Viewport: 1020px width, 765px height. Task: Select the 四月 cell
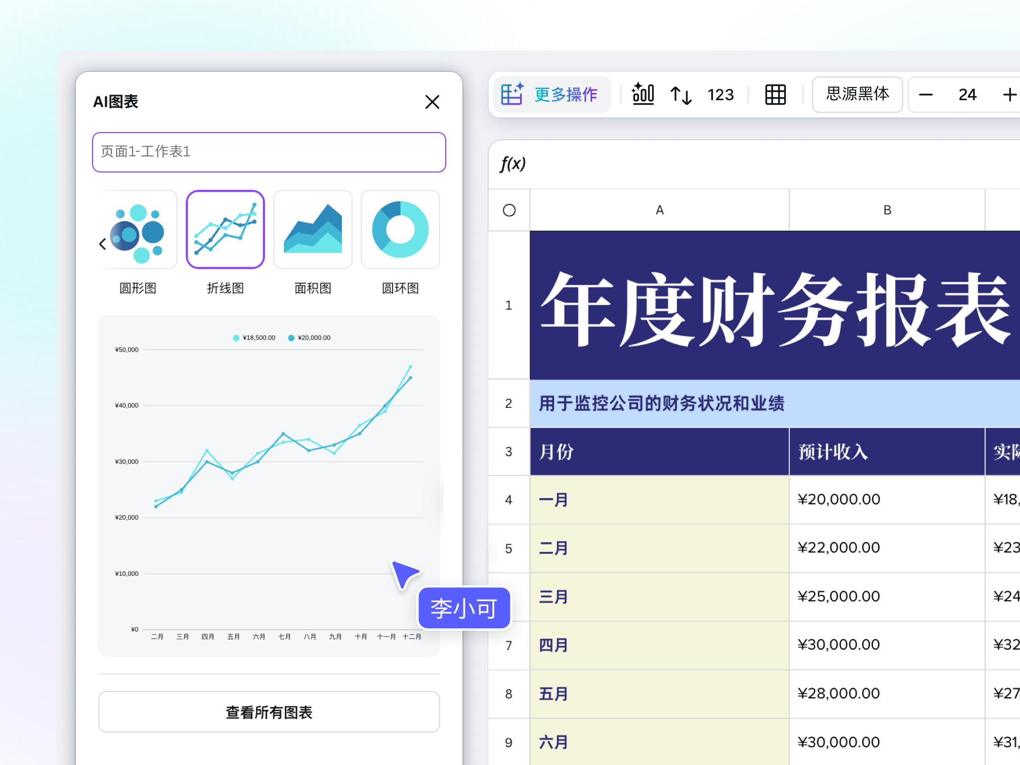click(x=659, y=645)
